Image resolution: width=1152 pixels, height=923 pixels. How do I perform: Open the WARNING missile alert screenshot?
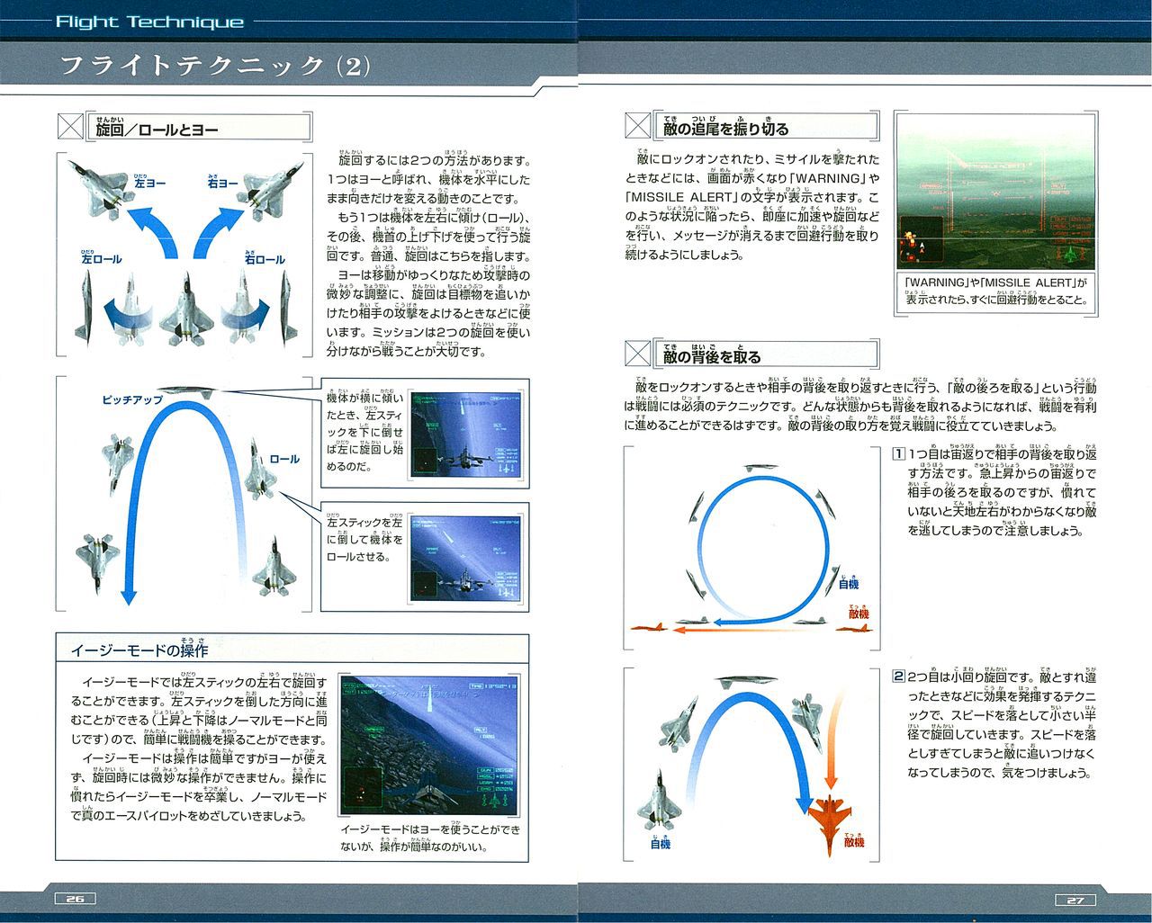pyautogui.click(x=995, y=193)
